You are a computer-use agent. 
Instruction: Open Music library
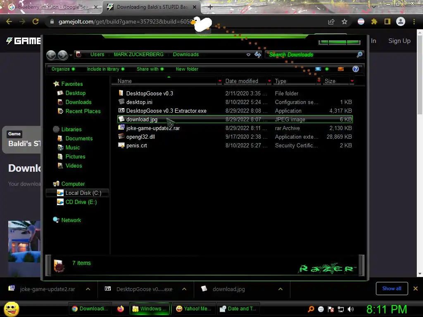click(73, 148)
